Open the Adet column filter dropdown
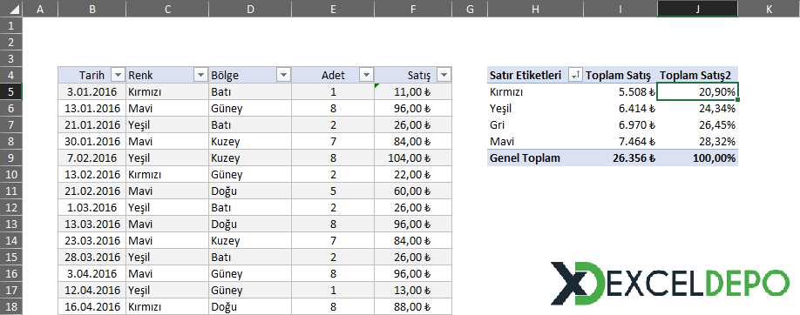Screen dimensions: 800x315 (x=366, y=76)
